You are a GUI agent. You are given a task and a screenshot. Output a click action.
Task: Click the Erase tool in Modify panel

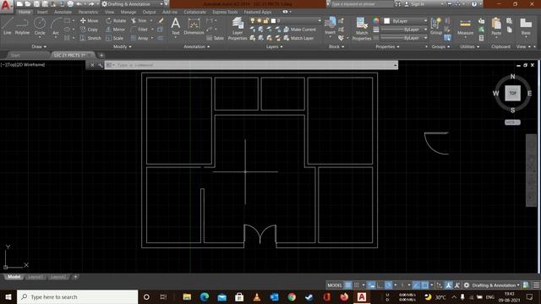[161, 20]
